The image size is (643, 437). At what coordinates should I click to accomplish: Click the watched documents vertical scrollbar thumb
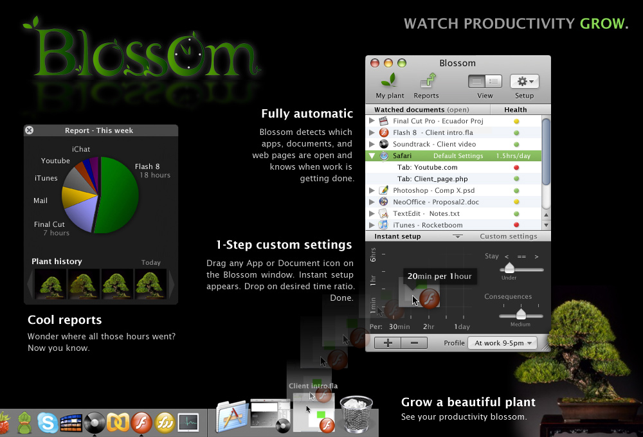click(x=546, y=152)
